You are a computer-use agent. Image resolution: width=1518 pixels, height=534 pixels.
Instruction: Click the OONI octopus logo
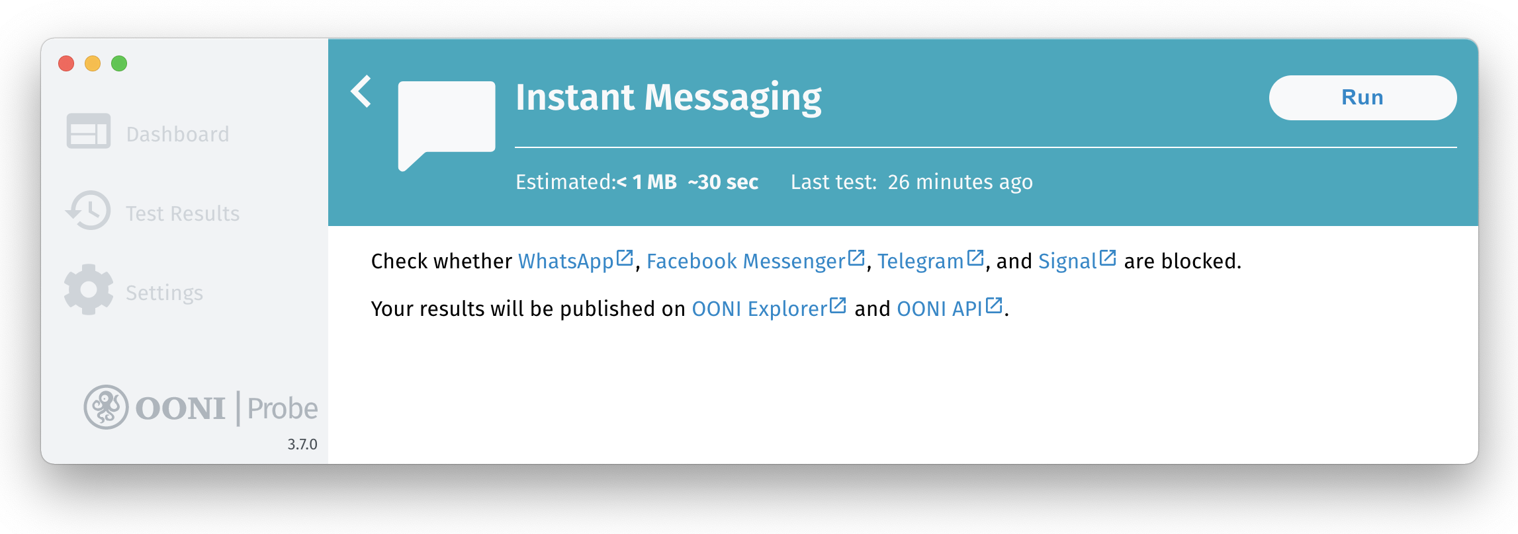tap(106, 407)
